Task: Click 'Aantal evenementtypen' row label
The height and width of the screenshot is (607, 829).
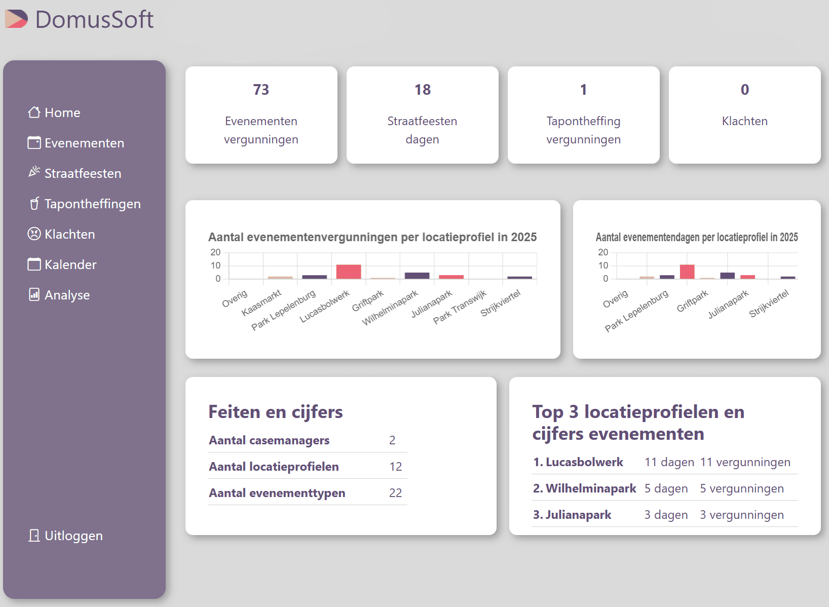Action: pyautogui.click(x=277, y=493)
